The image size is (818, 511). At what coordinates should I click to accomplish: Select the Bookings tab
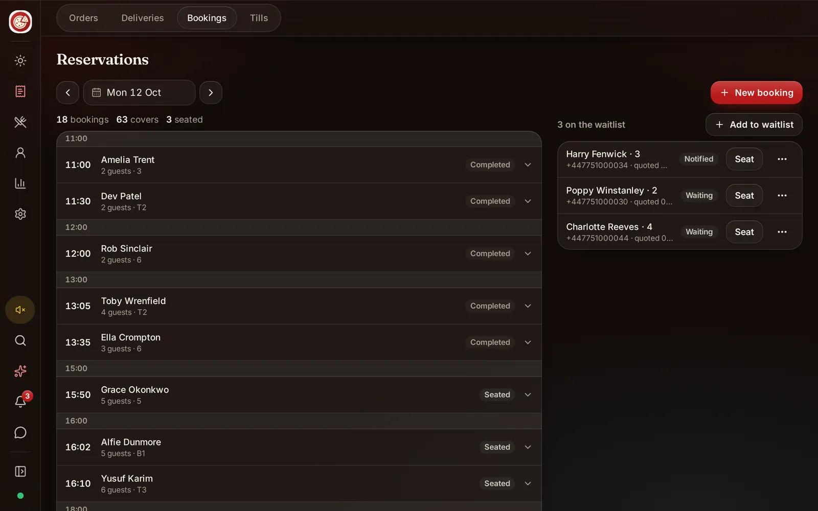click(x=207, y=18)
